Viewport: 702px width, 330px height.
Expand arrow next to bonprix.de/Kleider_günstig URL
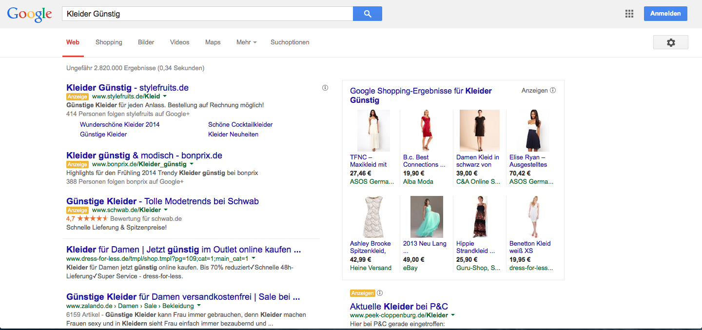(x=191, y=164)
